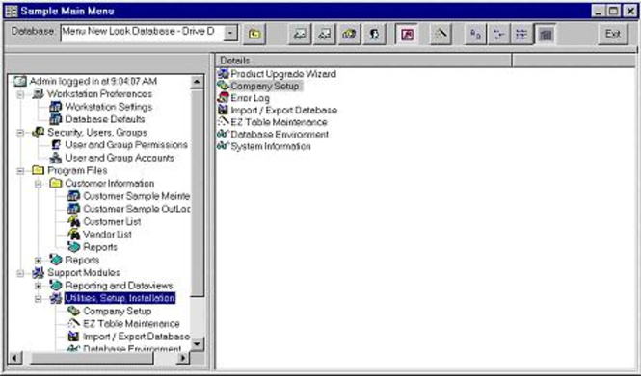Switch to list view in toolbar
Image resolution: width=641 pixels, height=376 pixels.
[521, 34]
